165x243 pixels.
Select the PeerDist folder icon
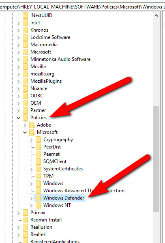click(38, 147)
